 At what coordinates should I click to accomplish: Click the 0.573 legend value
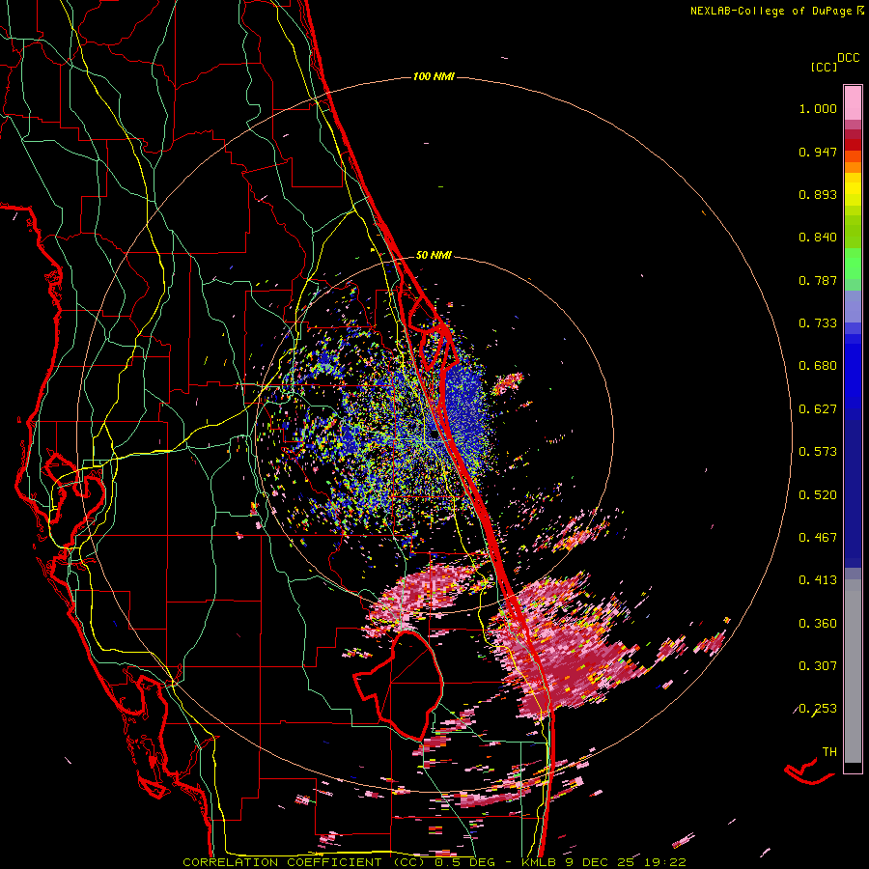click(818, 452)
